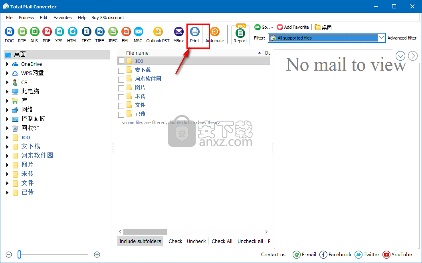Viewport: 422px width, 263px height.
Task: Convert mail to EML format
Action: pos(126,35)
